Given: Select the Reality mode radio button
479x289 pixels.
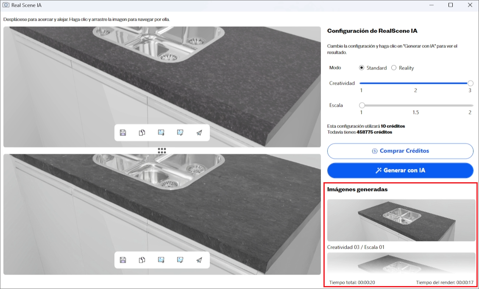Looking at the screenshot, I should pyautogui.click(x=394, y=68).
